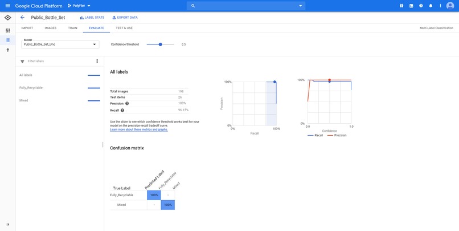Expand the search bar dropdown arrow

pyautogui.click(x=300, y=6)
